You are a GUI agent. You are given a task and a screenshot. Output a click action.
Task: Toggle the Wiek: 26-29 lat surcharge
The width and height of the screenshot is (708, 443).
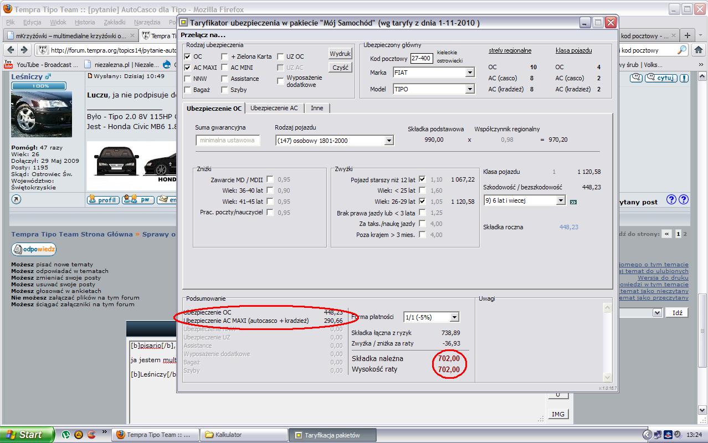pos(423,202)
